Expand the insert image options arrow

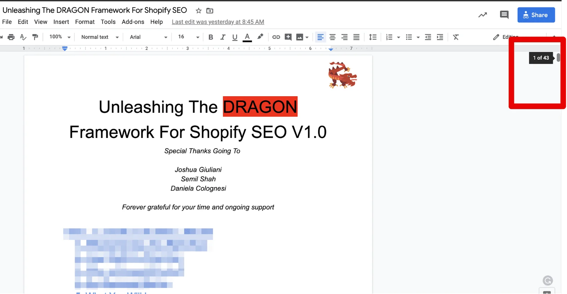click(307, 37)
